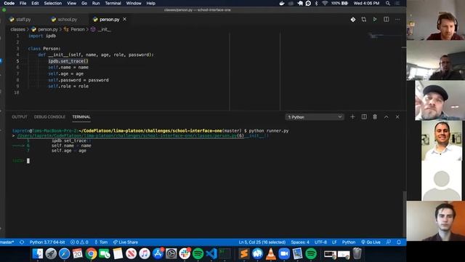Click 'classes' in the breadcrumb
This screenshot has height=262, width=465.
pos(17,29)
